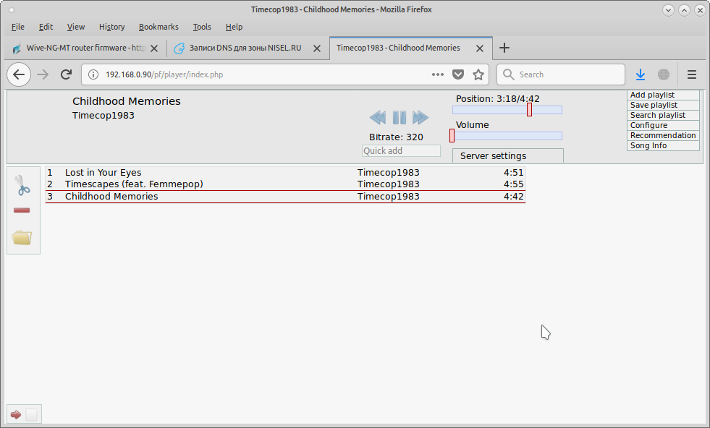Image resolution: width=710 pixels, height=428 pixels.
Task: Skip to next track with forward icon
Action: 420,118
